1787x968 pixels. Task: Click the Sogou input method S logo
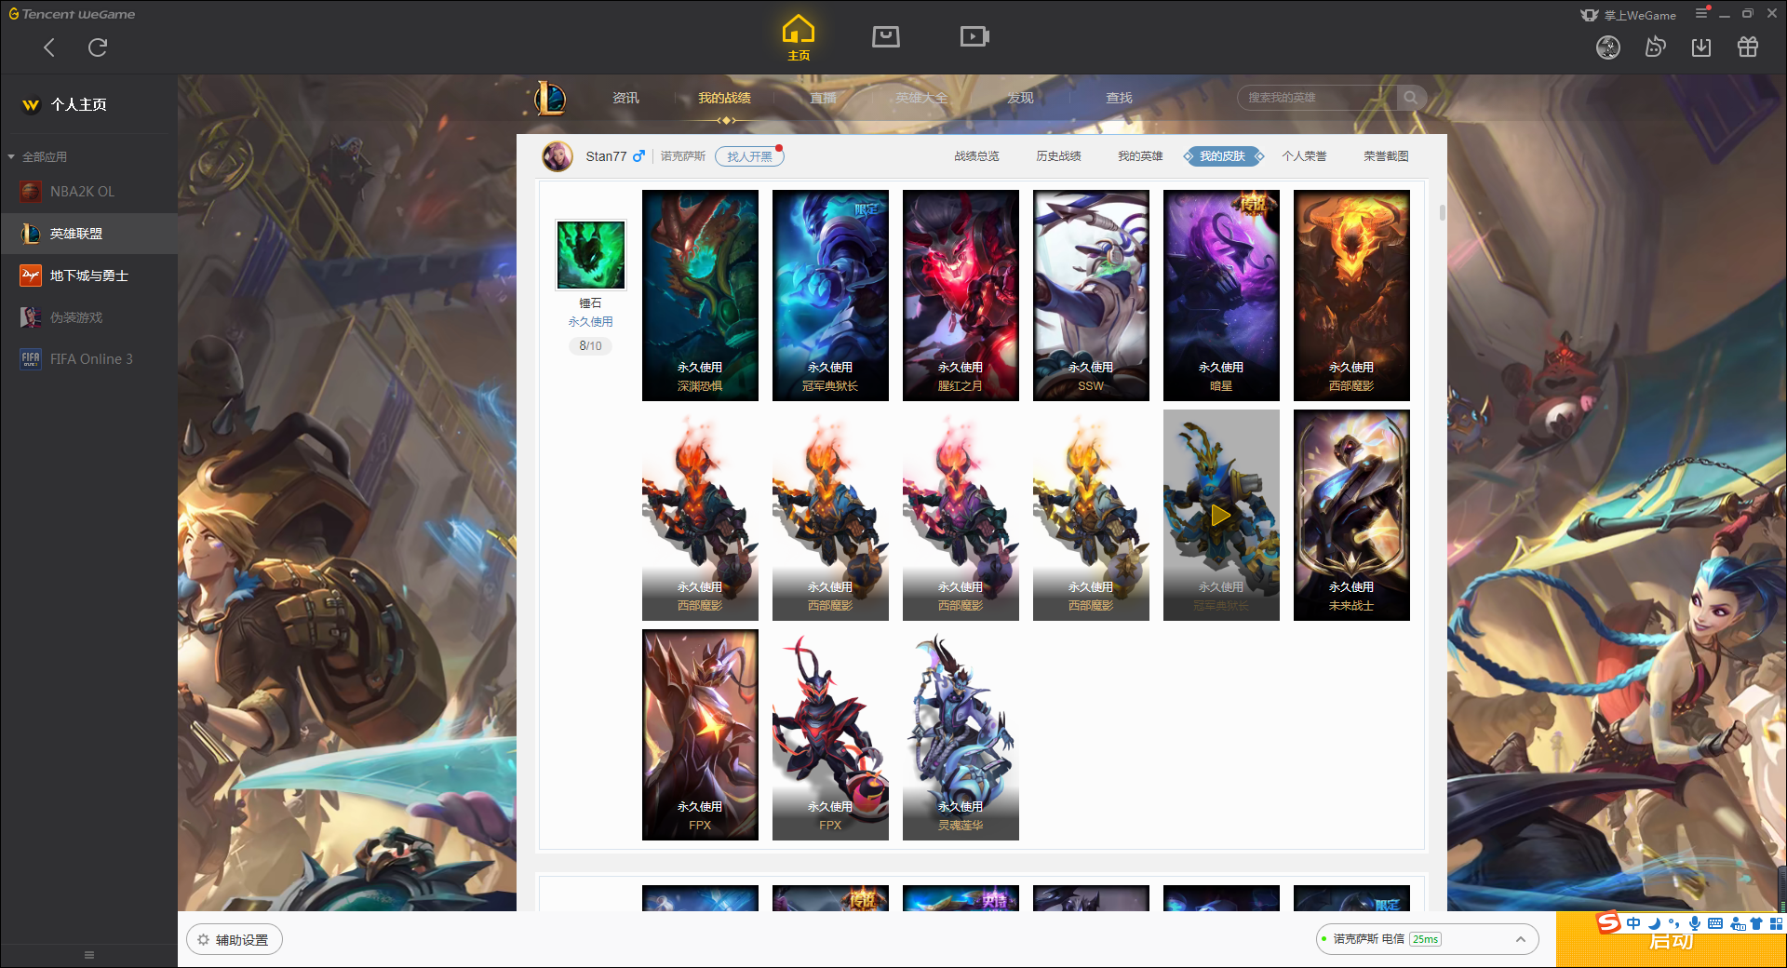pos(1609,922)
